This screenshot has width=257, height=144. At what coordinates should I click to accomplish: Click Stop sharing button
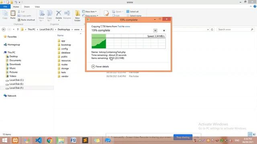183,137
